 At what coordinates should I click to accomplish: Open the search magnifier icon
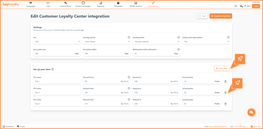[236, 6]
